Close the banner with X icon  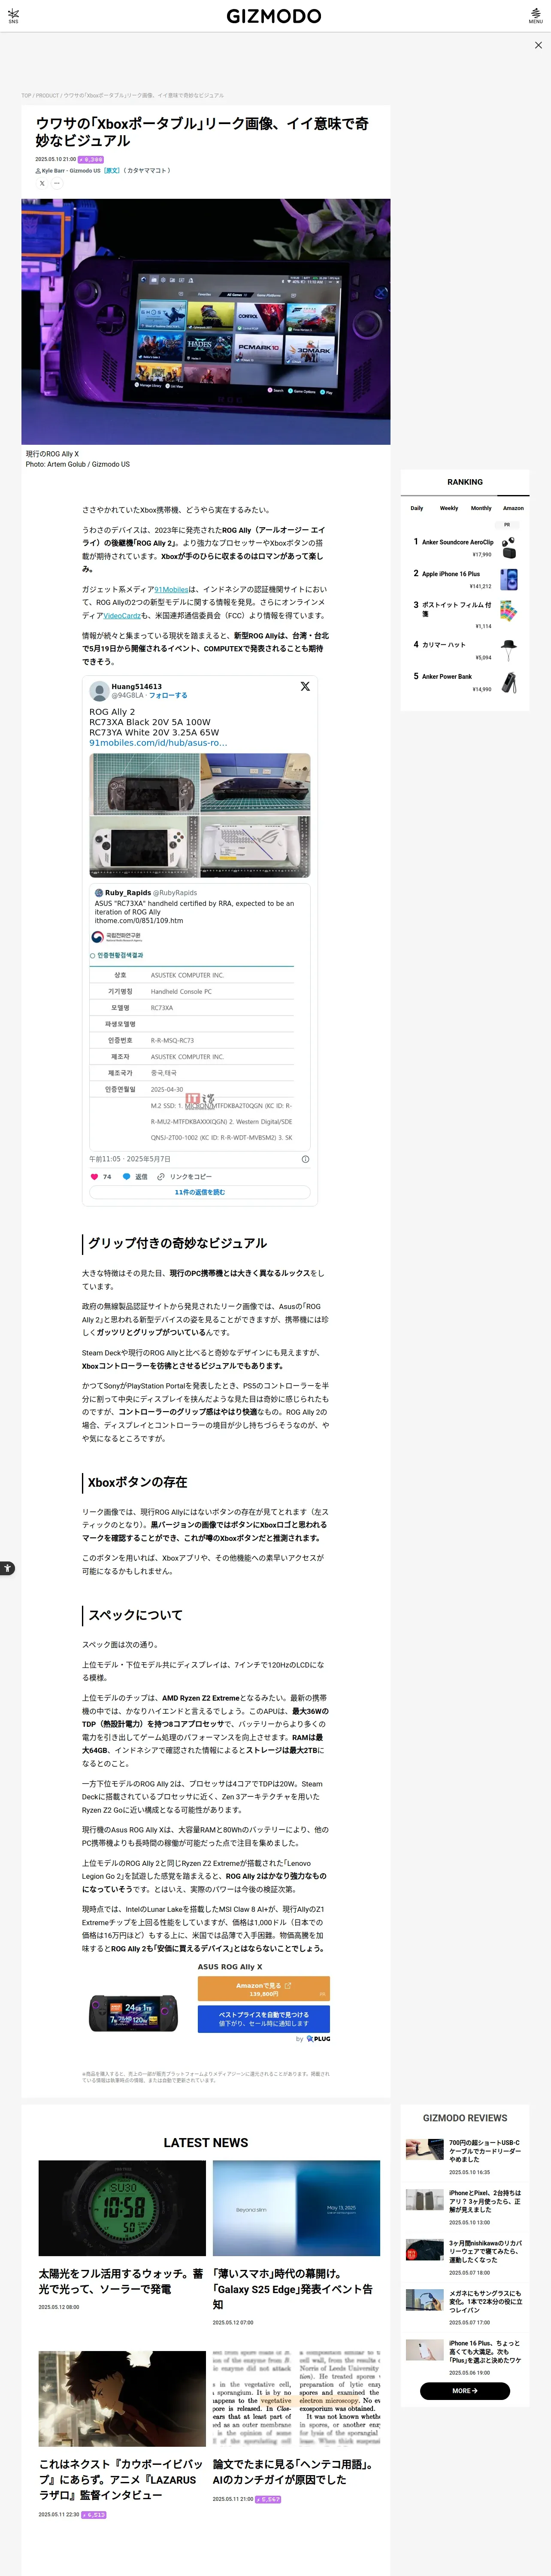point(538,45)
